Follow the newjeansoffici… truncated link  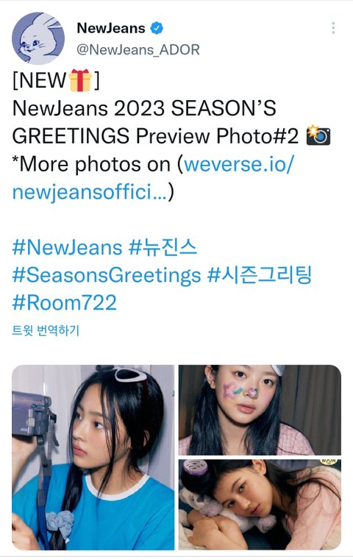coord(90,192)
